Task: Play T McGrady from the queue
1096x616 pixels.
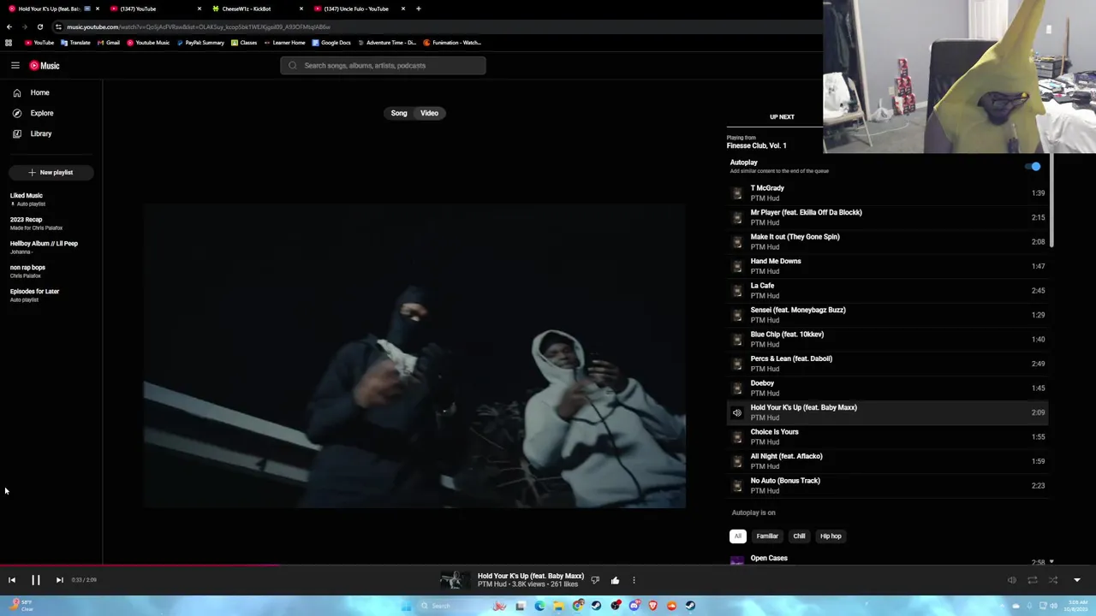Action: click(887, 192)
